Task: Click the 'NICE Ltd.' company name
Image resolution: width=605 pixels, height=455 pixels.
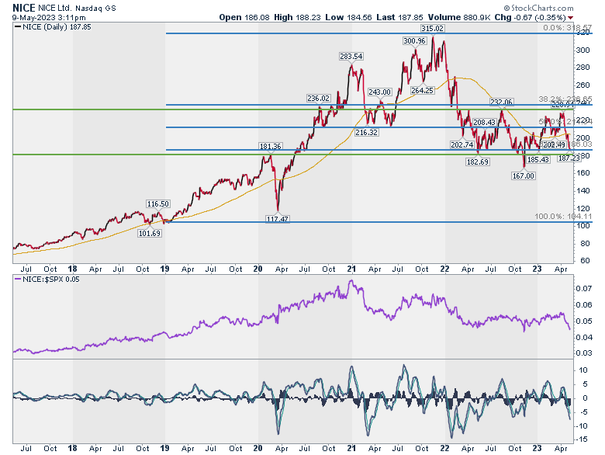Action: tap(54, 8)
